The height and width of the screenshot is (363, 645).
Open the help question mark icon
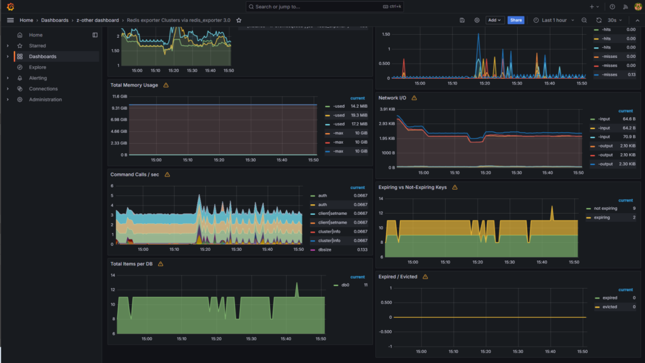[x=612, y=6]
